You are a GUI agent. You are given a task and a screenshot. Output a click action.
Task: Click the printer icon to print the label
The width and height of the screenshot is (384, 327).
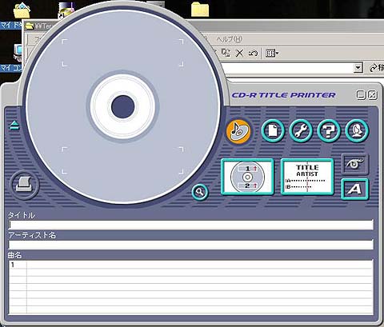(x=24, y=185)
